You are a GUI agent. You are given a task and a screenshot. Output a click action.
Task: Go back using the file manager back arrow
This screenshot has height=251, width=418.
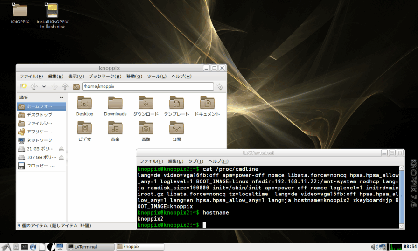tap(34, 86)
